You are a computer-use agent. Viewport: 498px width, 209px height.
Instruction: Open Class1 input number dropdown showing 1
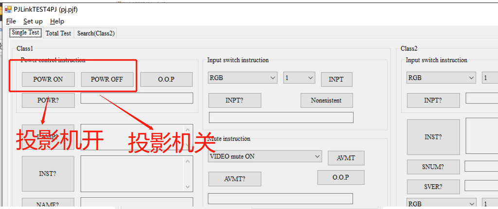299,78
